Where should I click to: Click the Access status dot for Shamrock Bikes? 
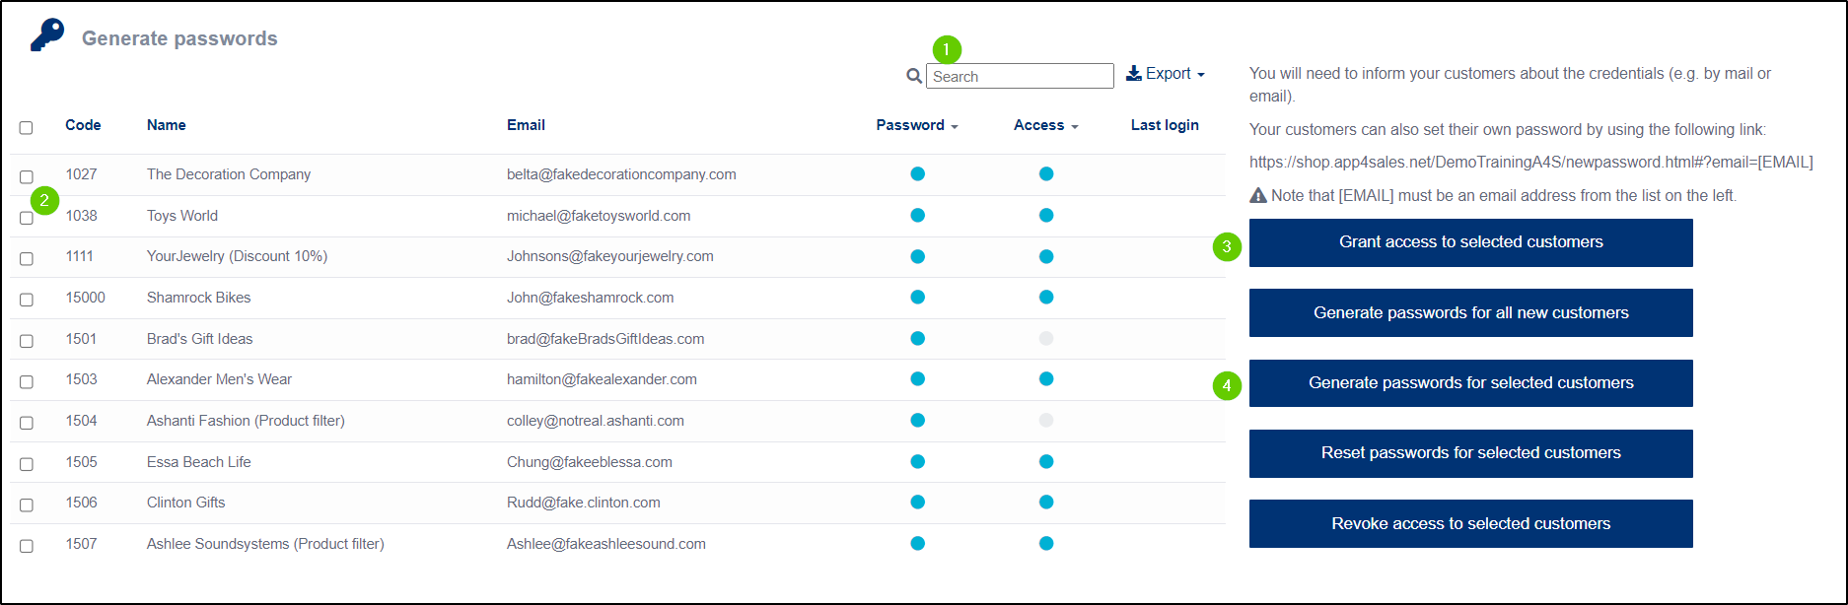pyautogui.click(x=1046, y=297)
